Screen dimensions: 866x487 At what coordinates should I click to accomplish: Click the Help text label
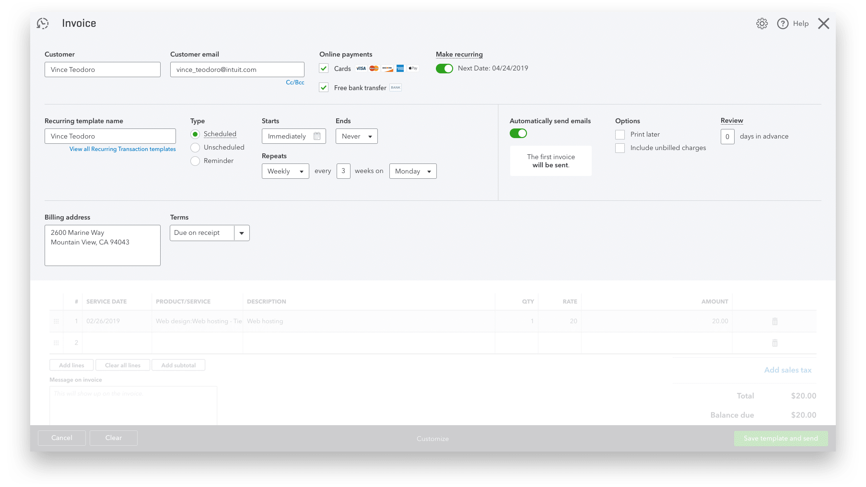(x=801, y=23)
